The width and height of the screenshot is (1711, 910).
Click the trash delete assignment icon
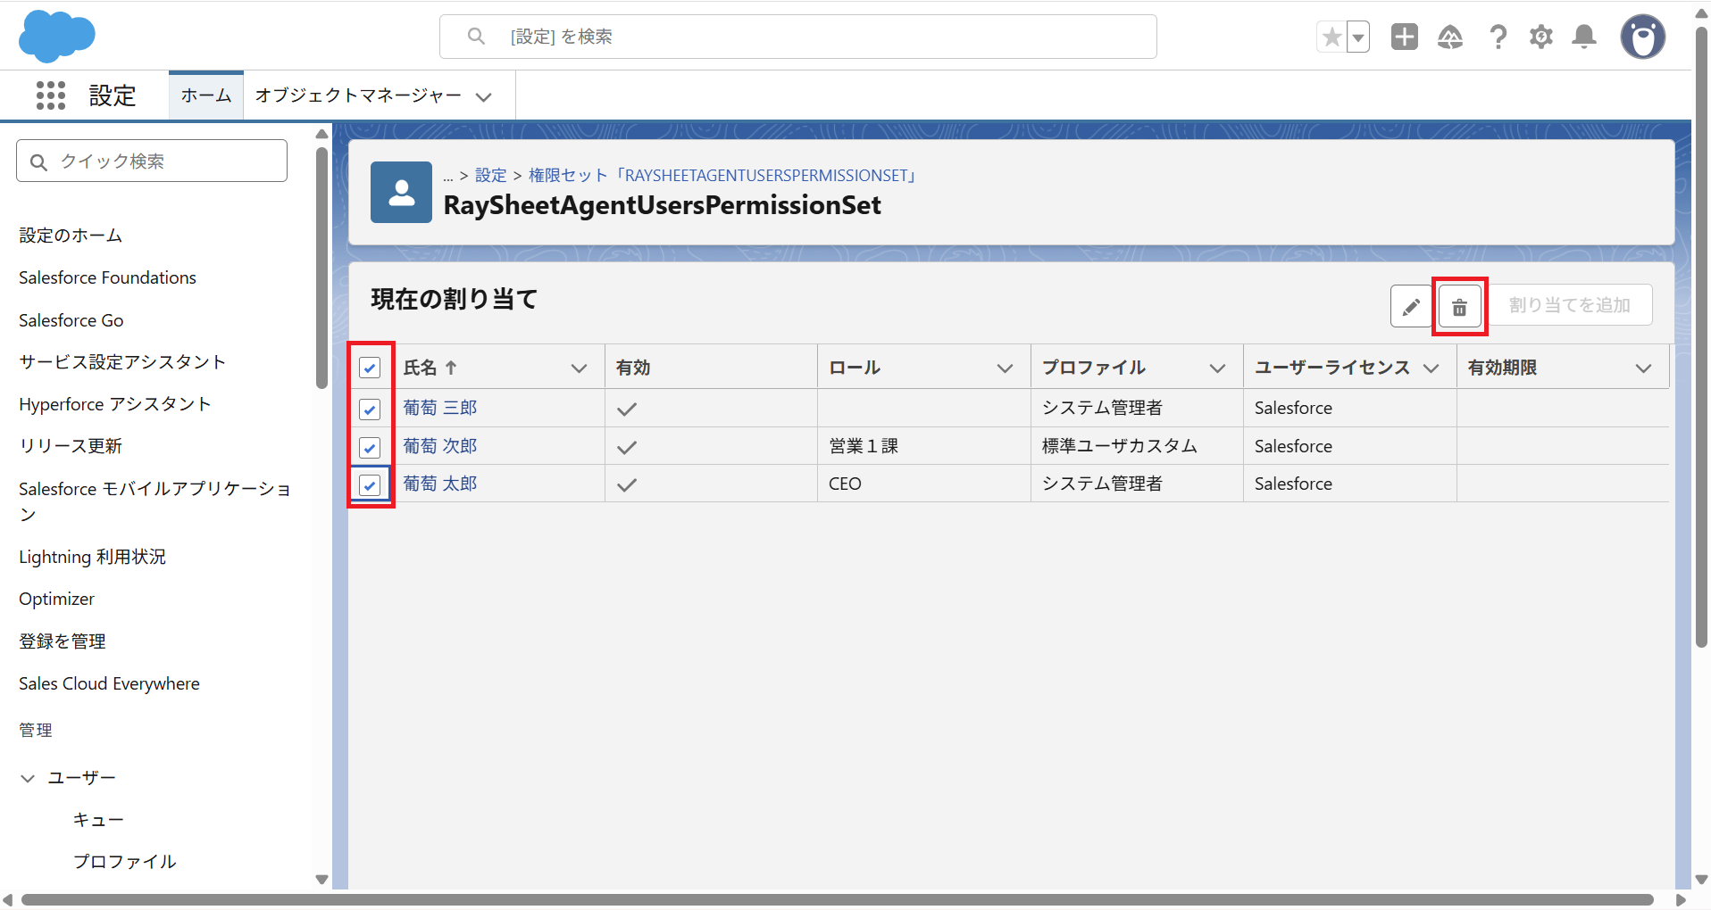pos(1459,307)
